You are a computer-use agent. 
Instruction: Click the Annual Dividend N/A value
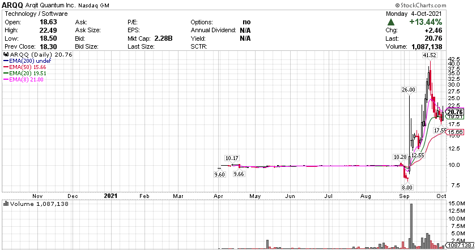[245, 31]
